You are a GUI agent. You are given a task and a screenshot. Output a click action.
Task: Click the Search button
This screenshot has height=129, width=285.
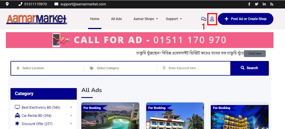(x=249, y=68)
